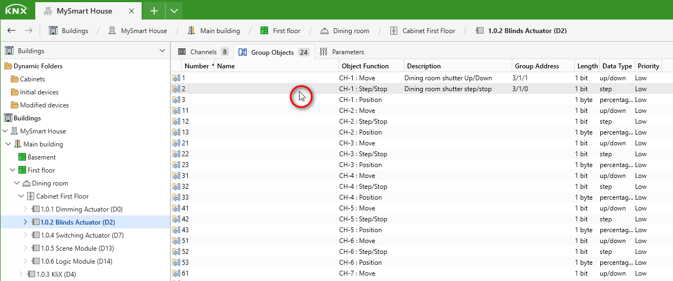Expand 1.0.5 Scene Module node
This screenshot has height=281, width=673.
(x=26, y=248)
